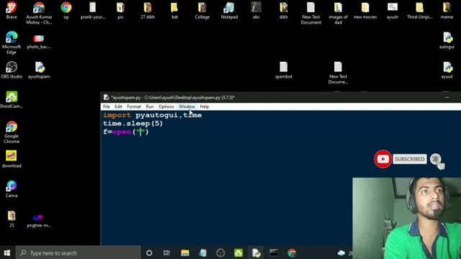This screenshot has width=461, height=259.
Task: Click the SUBSCRIBED button overlay
Action: pos(410,159)
